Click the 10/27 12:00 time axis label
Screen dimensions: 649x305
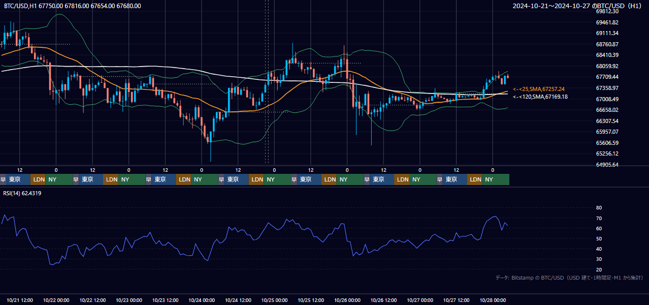tap(457, 300)
